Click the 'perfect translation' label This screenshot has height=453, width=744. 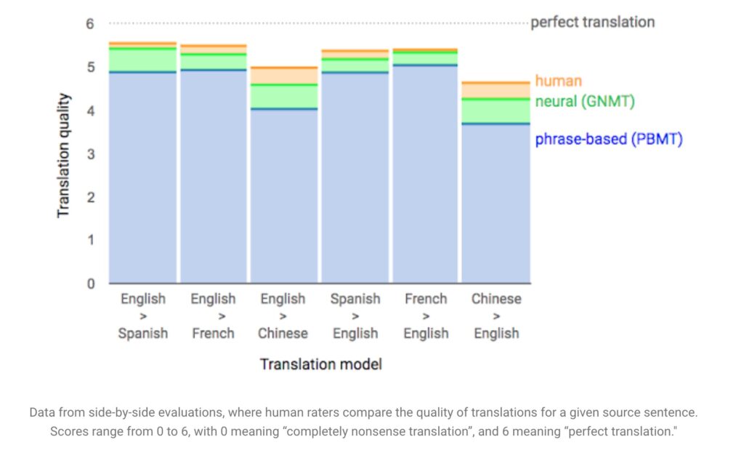tap(593, 23)
